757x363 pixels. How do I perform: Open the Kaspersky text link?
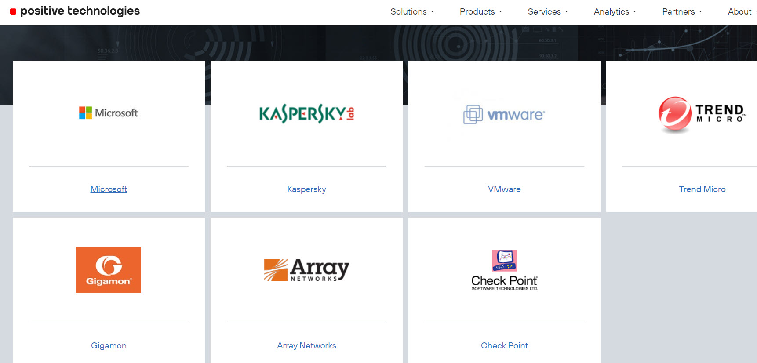click(306, 189)
